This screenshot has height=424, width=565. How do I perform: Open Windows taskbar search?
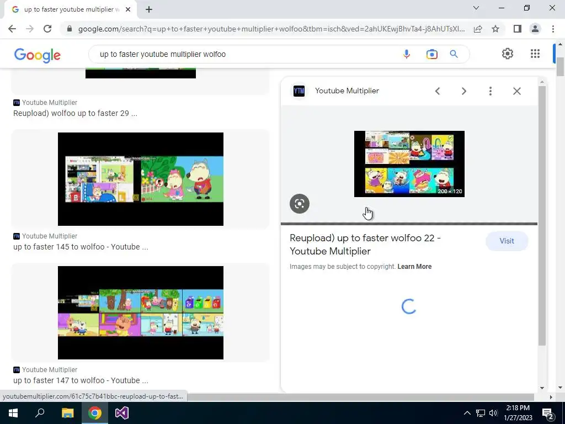pos(40,413)
